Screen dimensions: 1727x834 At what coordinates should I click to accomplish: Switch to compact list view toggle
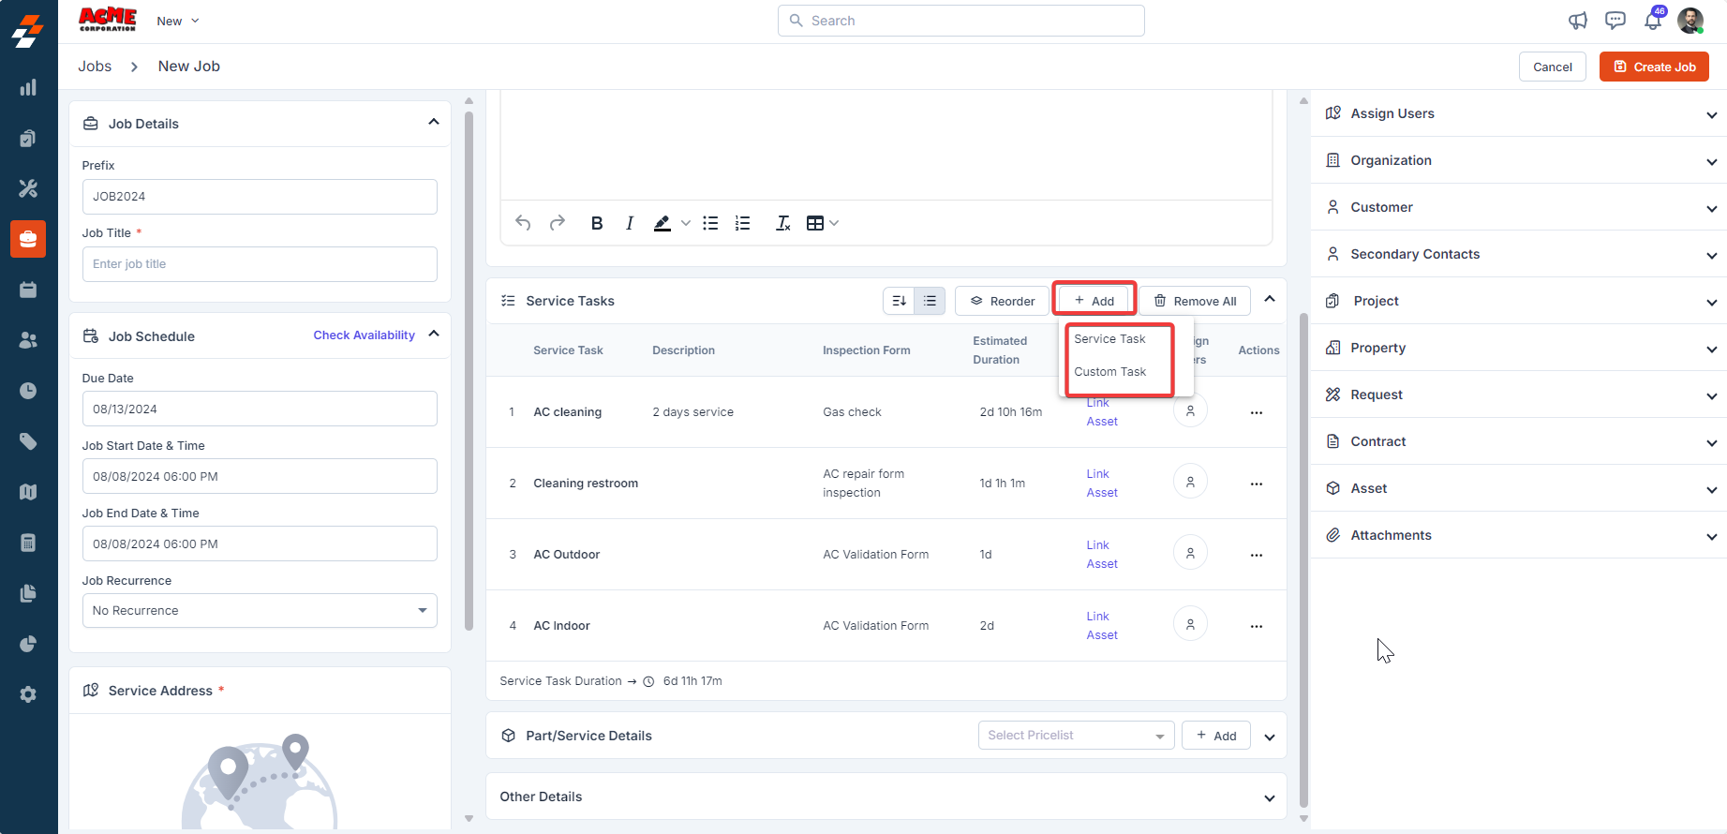click(x=930, y=301)
